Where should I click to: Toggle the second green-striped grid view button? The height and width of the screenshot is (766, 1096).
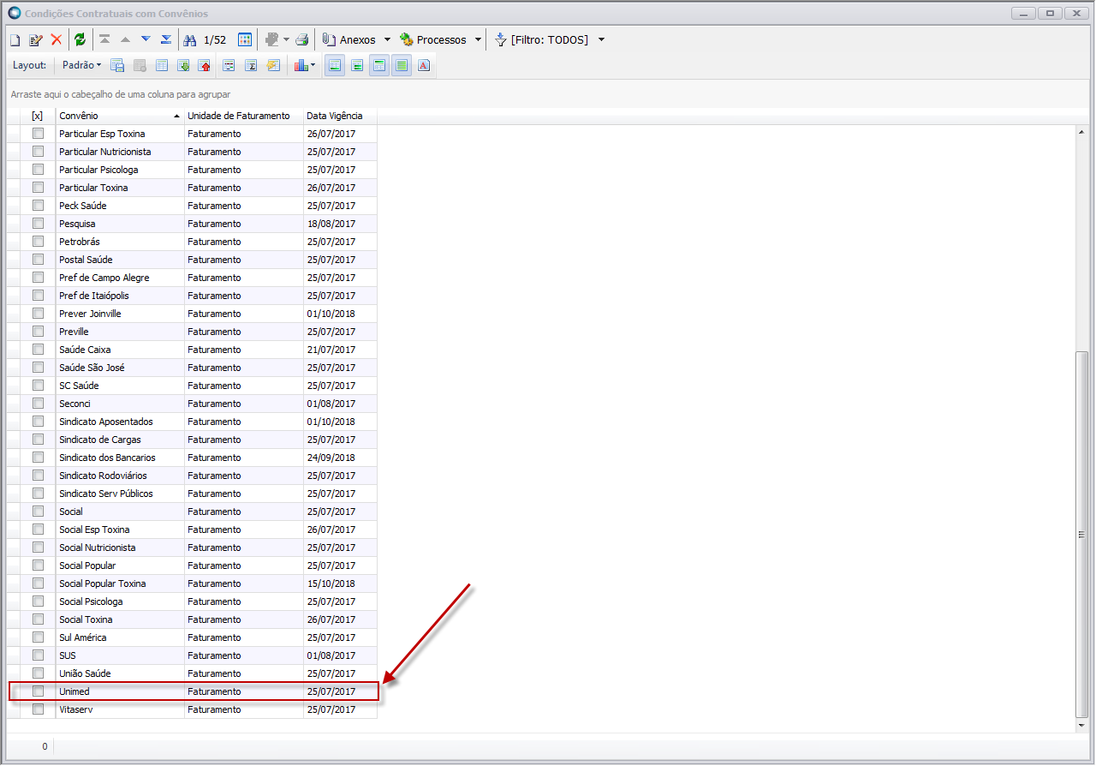[357, 65]
